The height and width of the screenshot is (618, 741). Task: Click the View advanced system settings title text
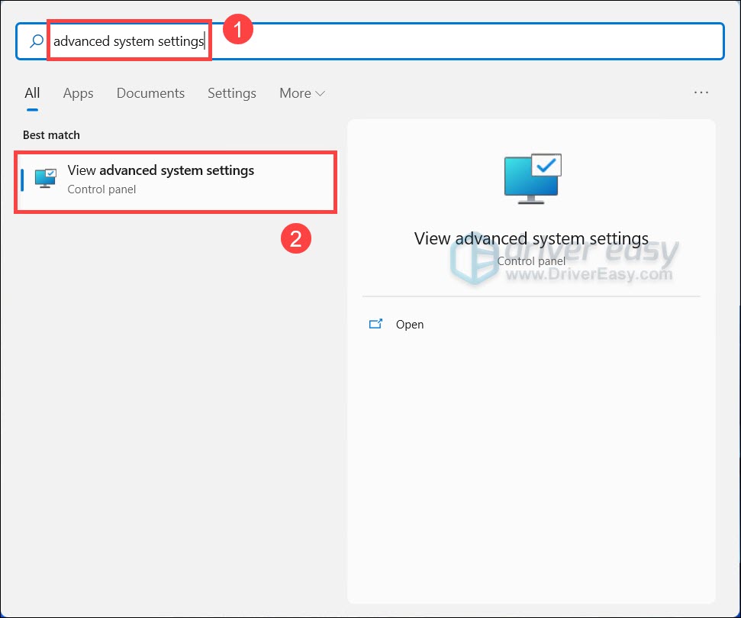[160, 170]
